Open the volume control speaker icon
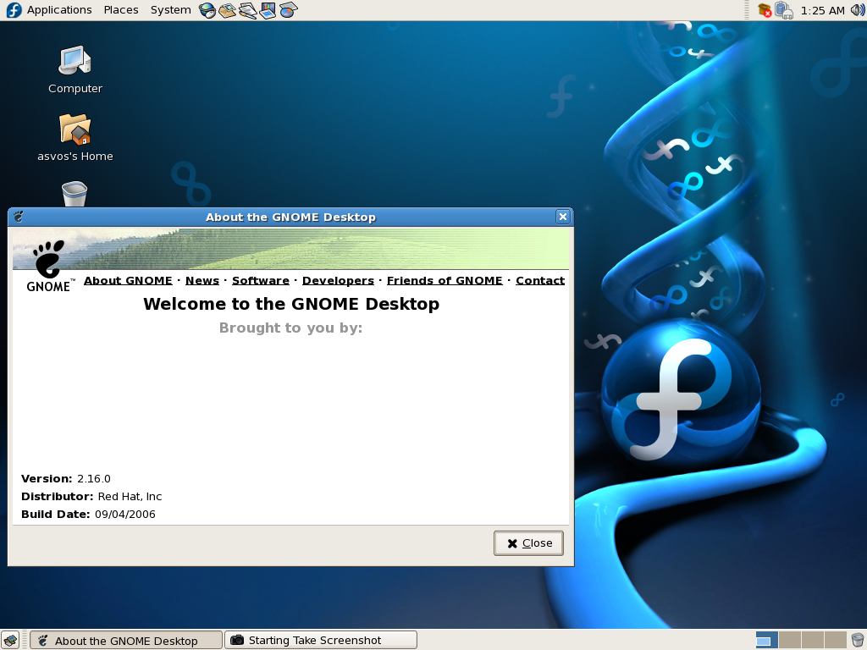This screenshot has height=650, width=867. (858, 10)
